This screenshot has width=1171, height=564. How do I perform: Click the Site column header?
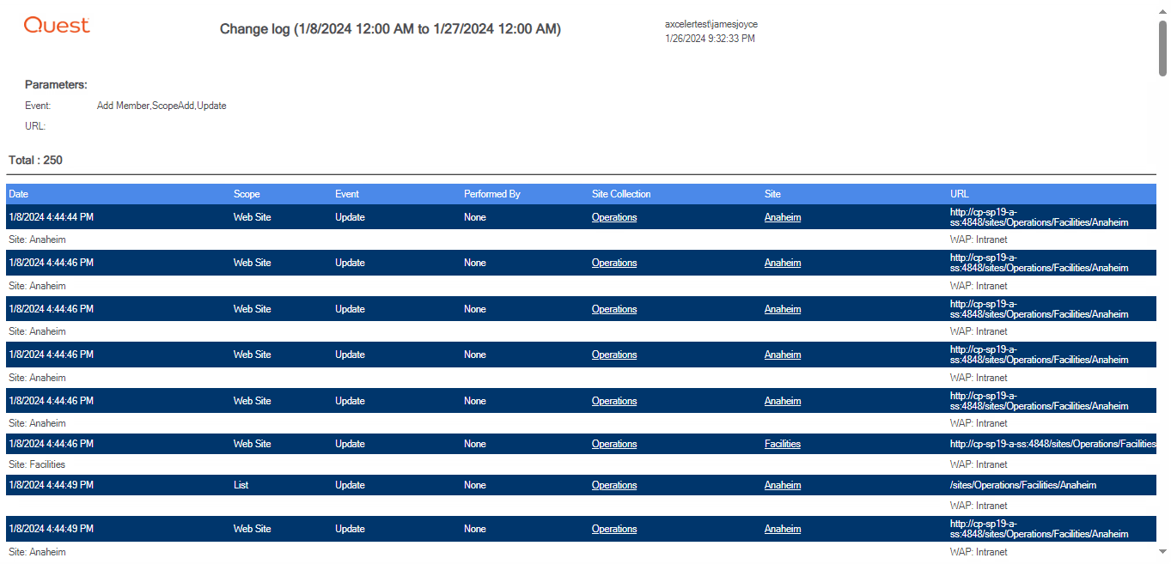772,194
